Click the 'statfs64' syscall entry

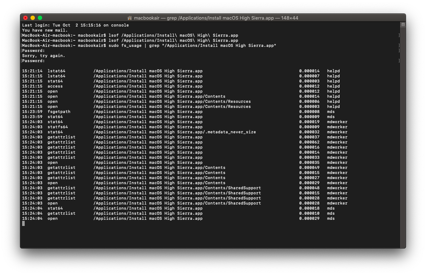click(58, 127)
